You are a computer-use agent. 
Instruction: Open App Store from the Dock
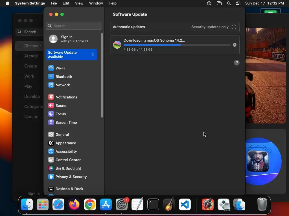click(x=106, y=204)
